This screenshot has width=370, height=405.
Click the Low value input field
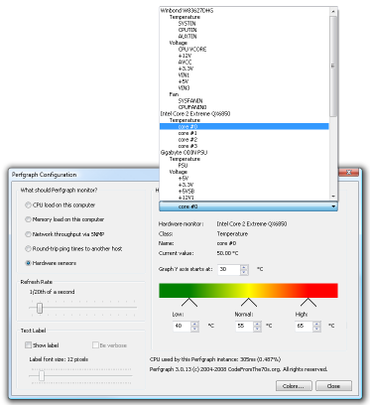tap(182, 327)
